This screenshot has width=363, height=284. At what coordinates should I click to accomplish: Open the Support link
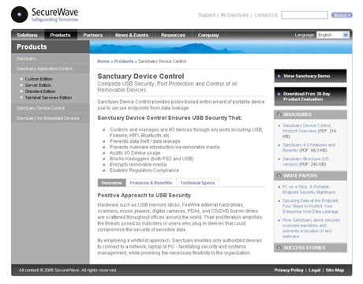207,15
